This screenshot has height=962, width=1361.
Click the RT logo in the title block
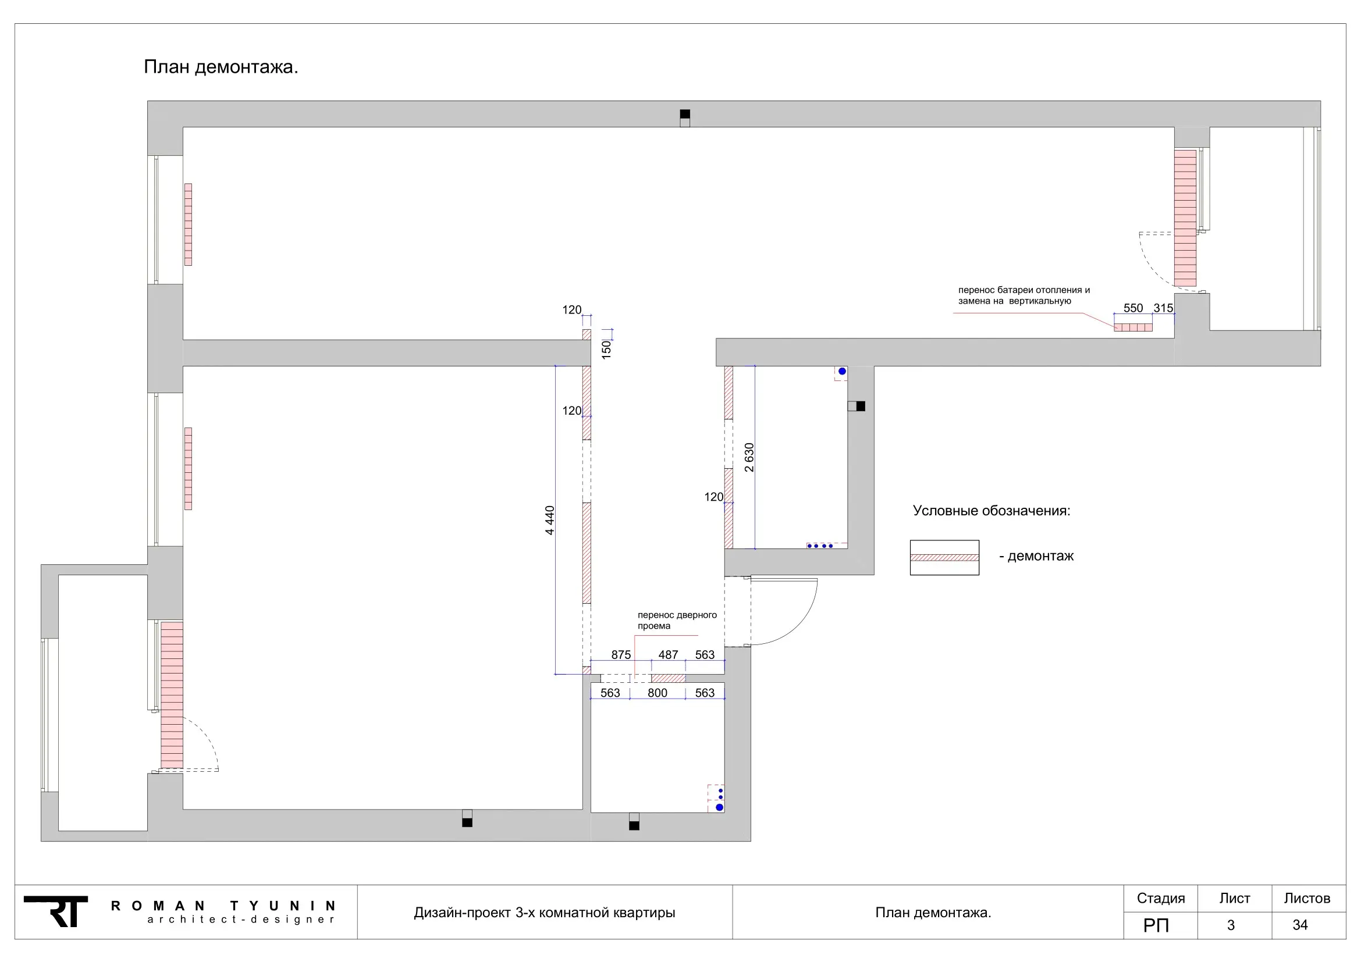coord(56,911)
